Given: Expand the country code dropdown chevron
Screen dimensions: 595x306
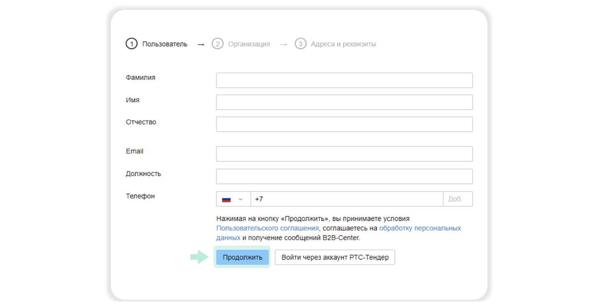Looking at the screenshot, I should pyautogui.click(x=241, y=199).
